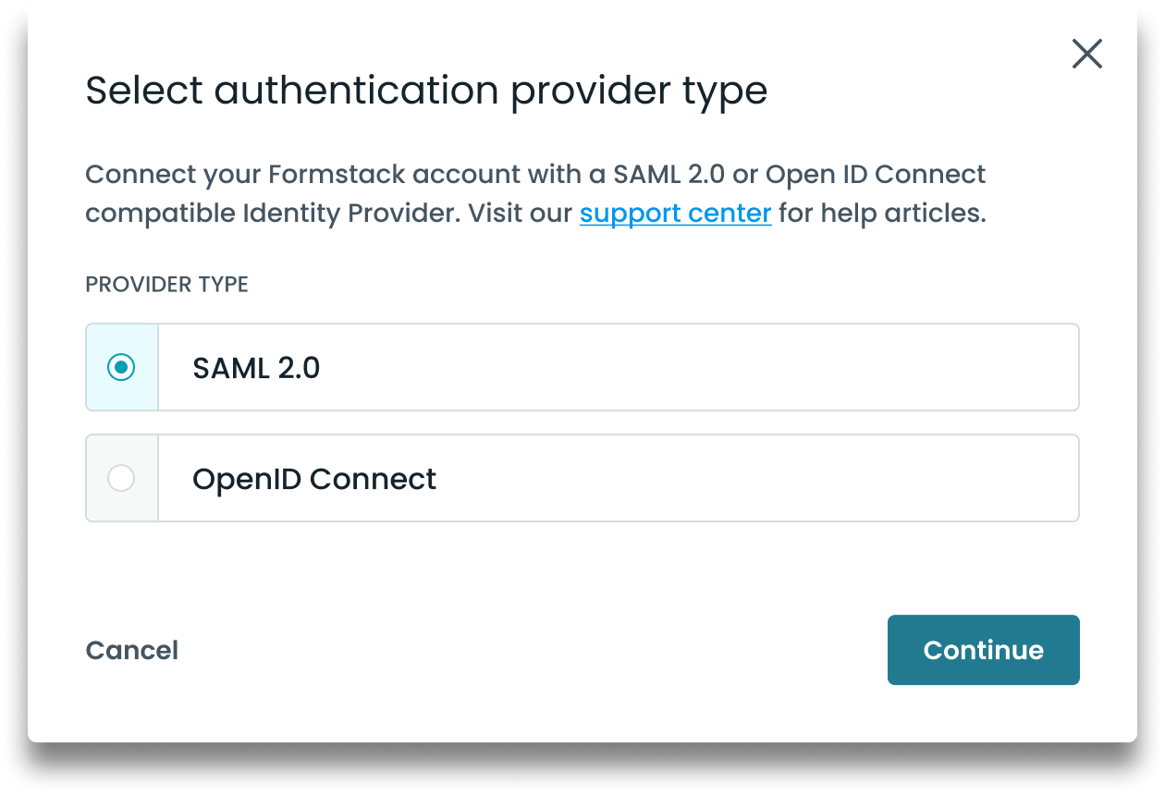Click the dialog title text
The width and height of the screenshot is (1165, 795).
(426, 90)
